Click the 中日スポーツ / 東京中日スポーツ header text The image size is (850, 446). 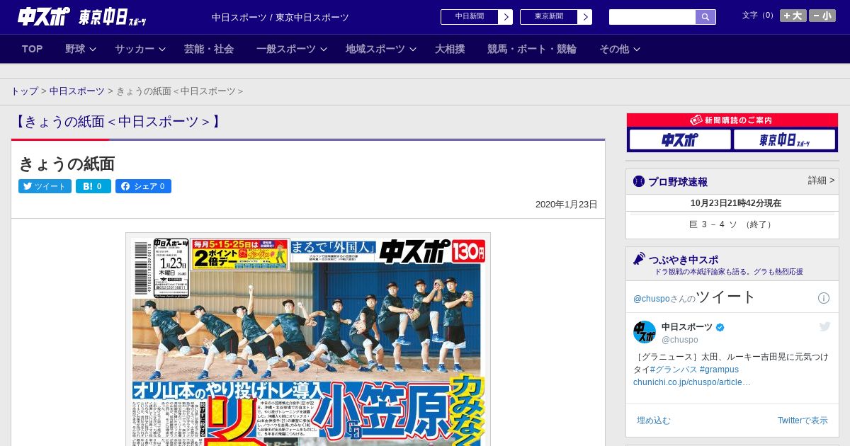click(280, 17)
